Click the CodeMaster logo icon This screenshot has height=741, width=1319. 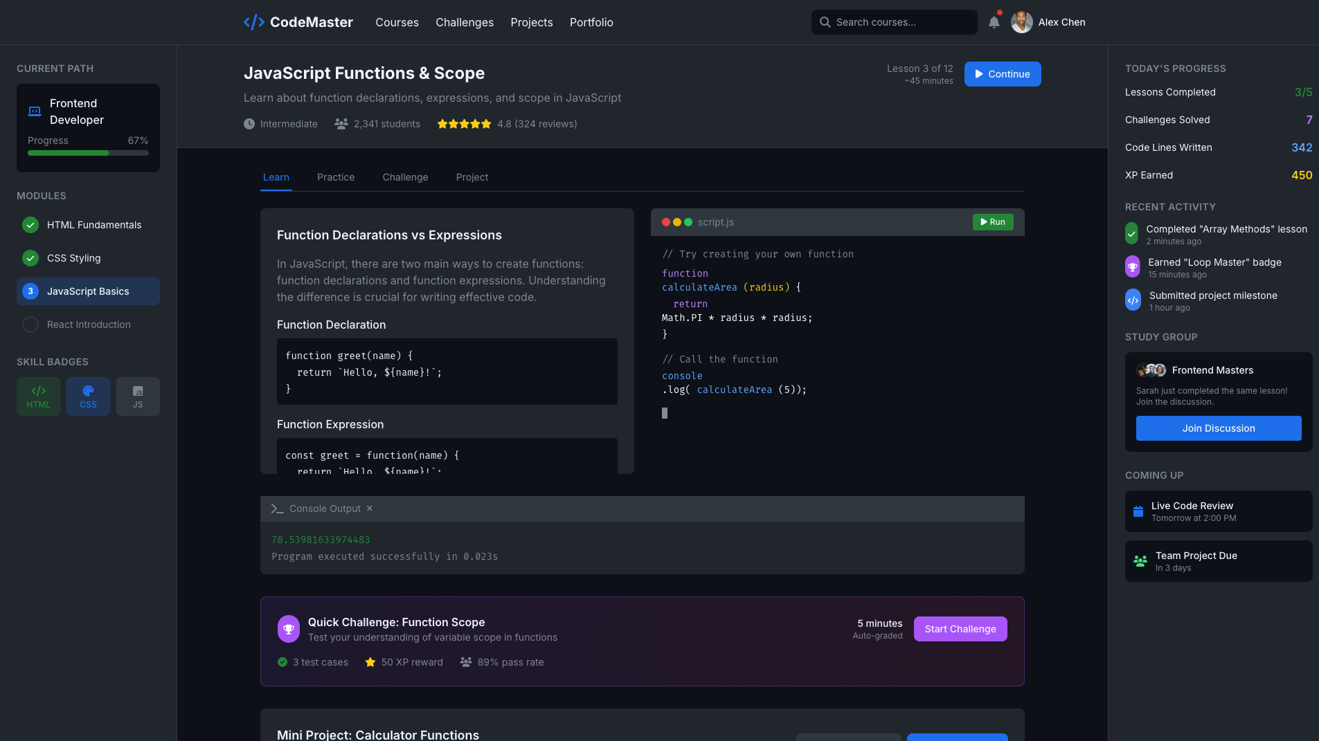tap(253, 21)
